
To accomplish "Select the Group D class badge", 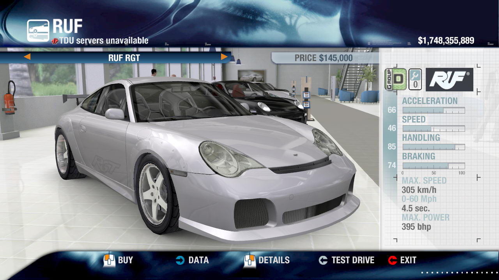I will (x=396, y=79).
